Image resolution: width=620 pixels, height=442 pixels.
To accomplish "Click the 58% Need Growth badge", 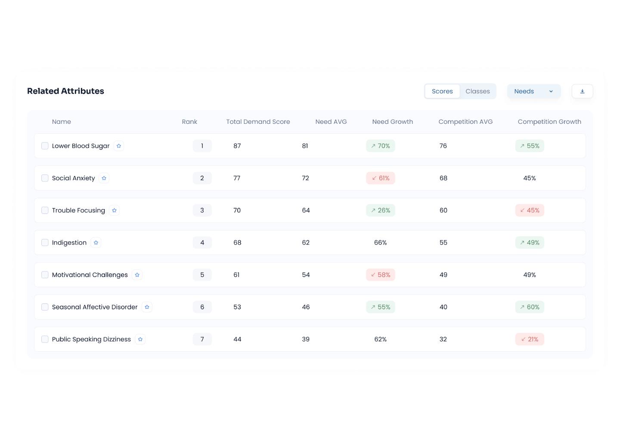I will point(381,275).
